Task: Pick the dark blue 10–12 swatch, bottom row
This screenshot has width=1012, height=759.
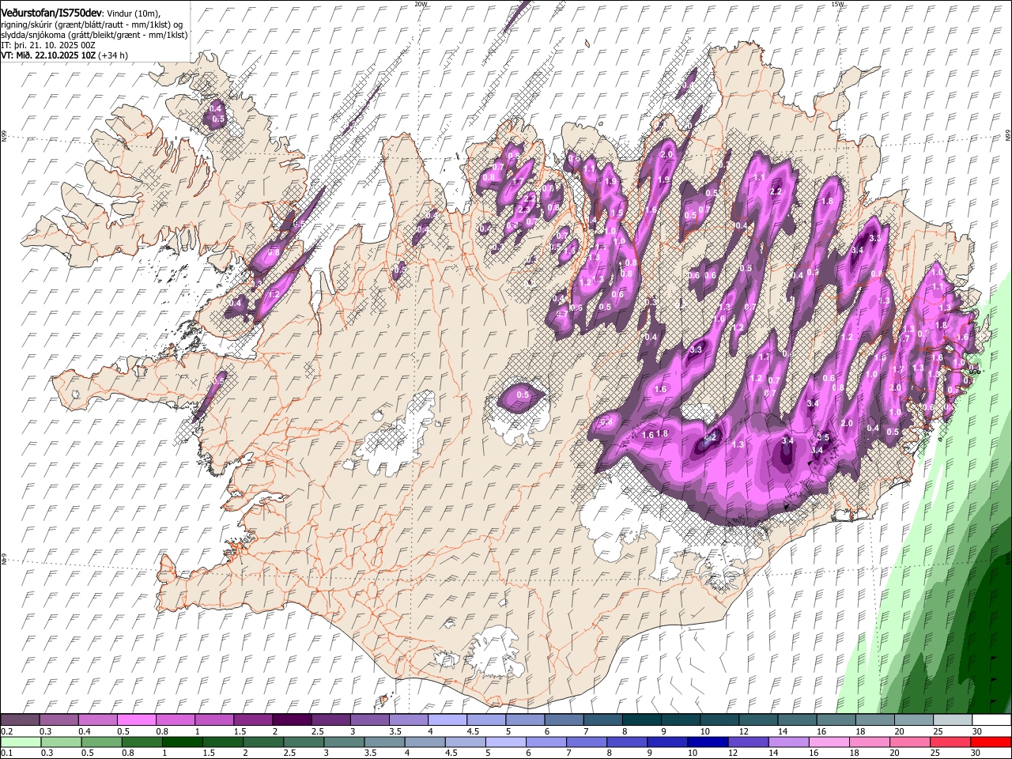Action: pyautogui.click(x=708, y=742)
